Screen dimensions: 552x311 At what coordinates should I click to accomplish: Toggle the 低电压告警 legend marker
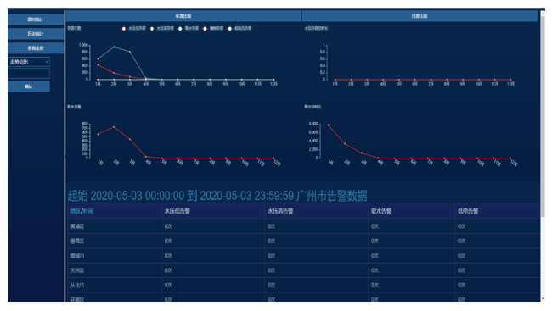(x=230, y=29)
